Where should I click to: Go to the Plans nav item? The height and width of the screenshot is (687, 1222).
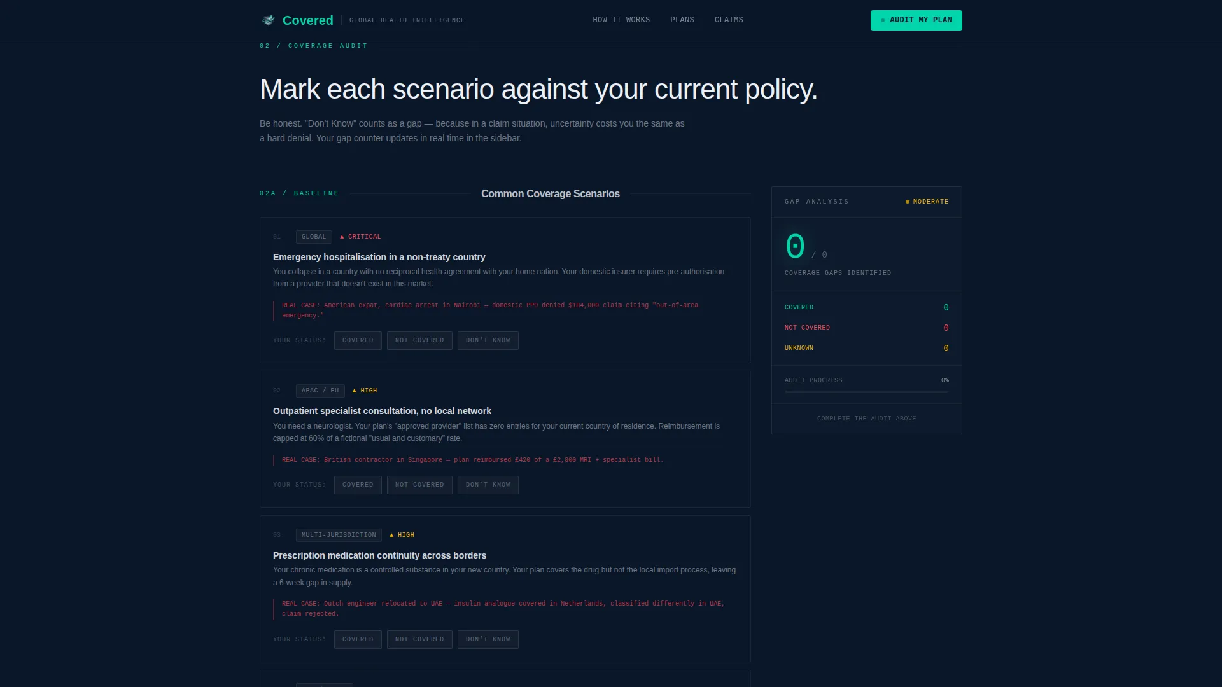[x=682, y=20]
